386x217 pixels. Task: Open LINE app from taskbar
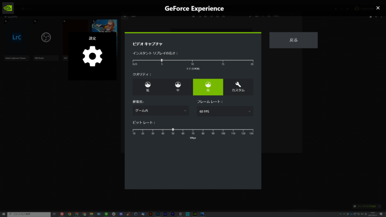tap(106, 214)
